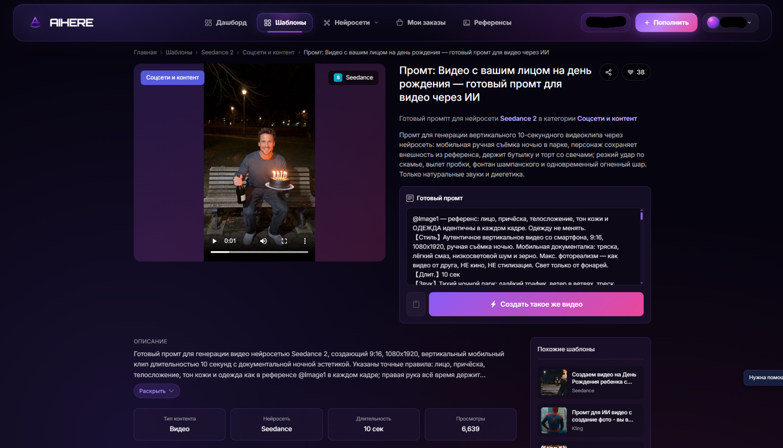The image size is (783, 448).
Task: Open the Seedance 2 link in description
Action: coord(518,119)
